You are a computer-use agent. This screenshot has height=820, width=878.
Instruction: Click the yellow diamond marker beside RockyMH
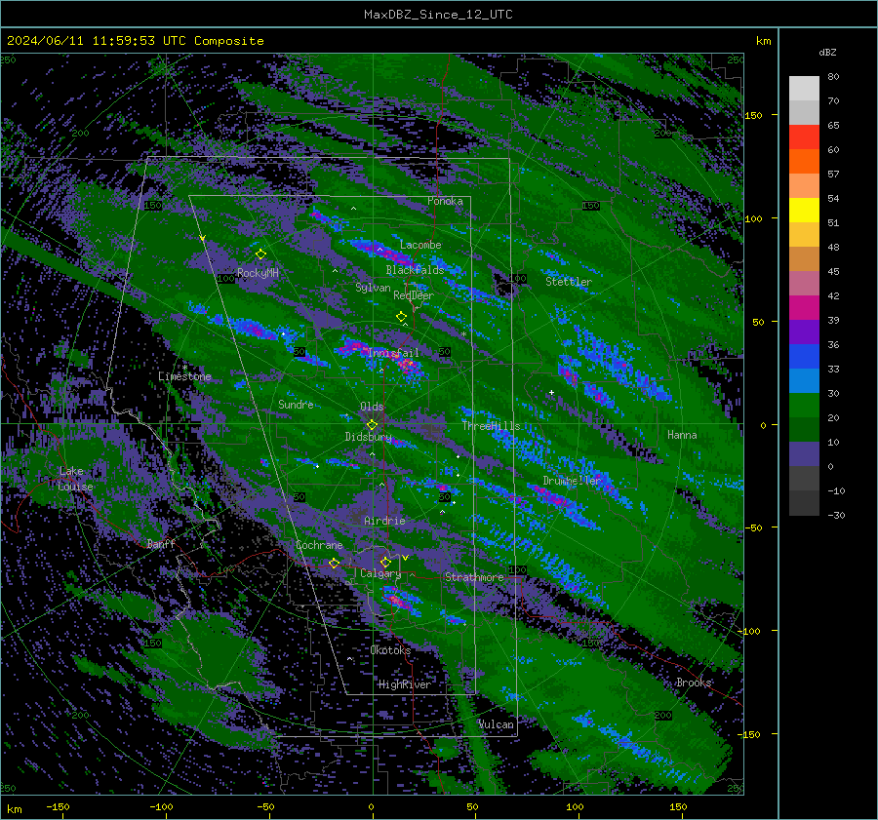[x=260, y=254]
